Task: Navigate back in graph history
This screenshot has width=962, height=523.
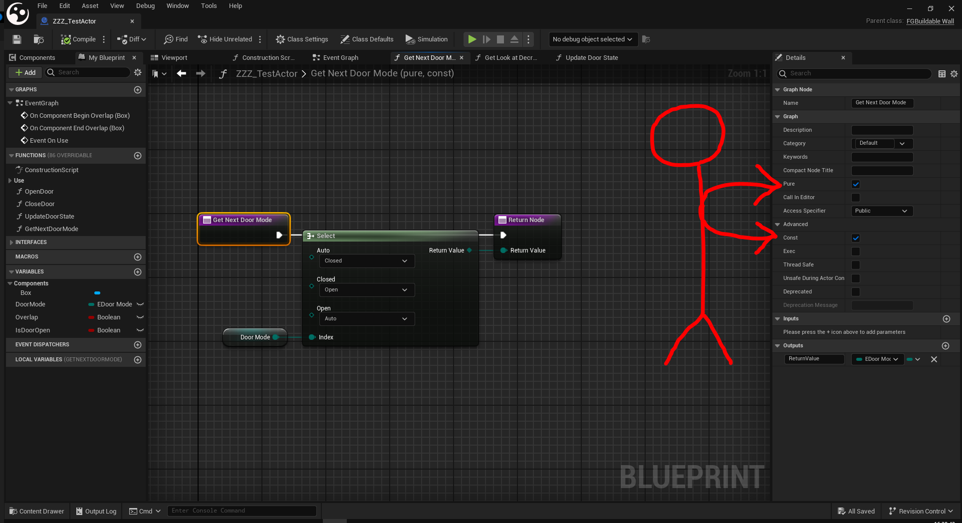Action: coord(182,73)
